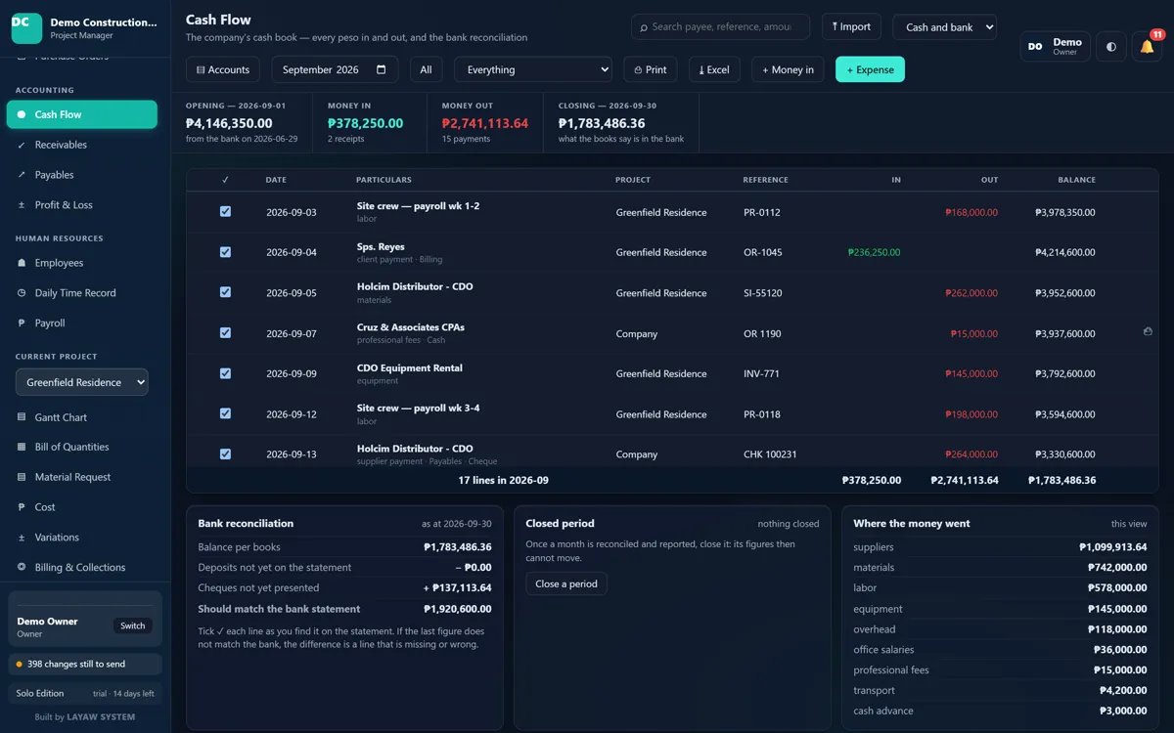Untick the 2026-09-05 Holcim Distributor checkbox

tap(225, 292)
